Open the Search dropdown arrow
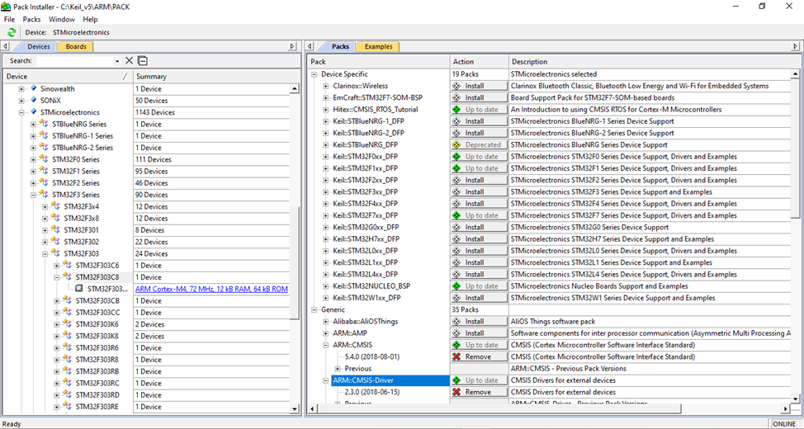 pyautogui.click(x=117, y=61)
